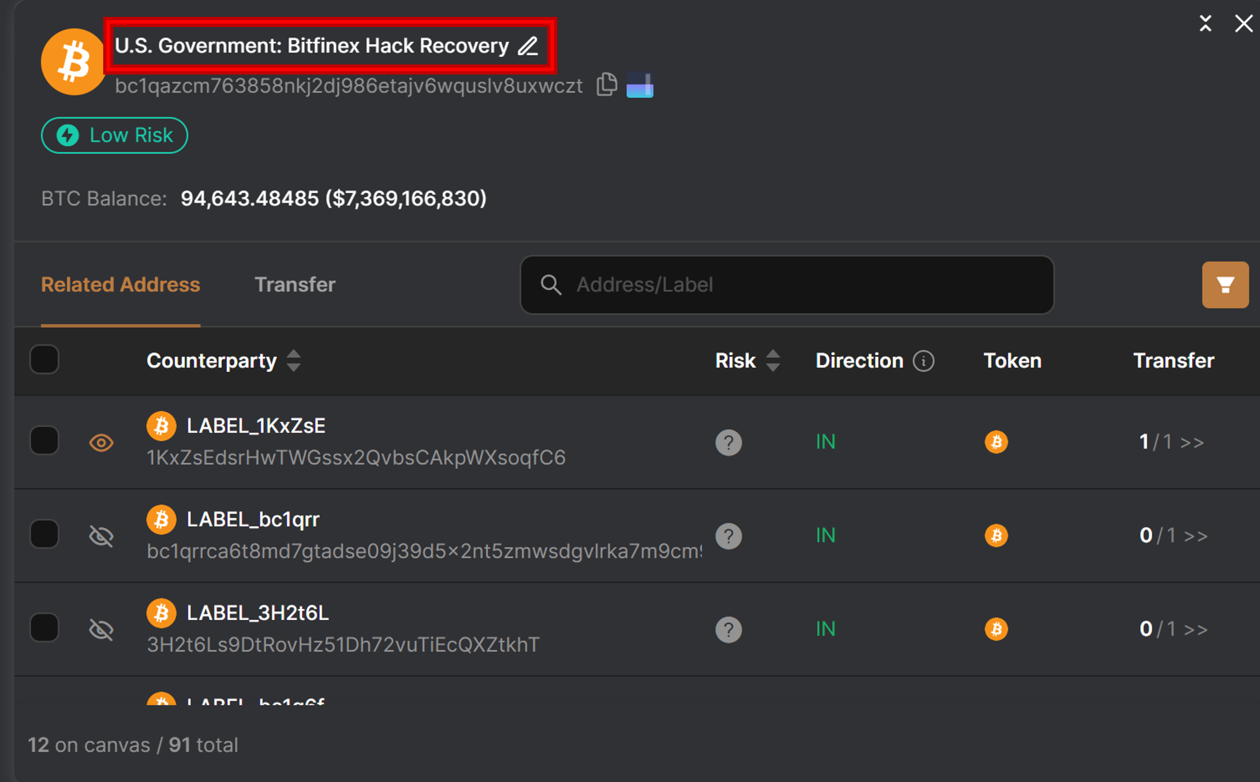Edit the address label with pencil icon

528,46
